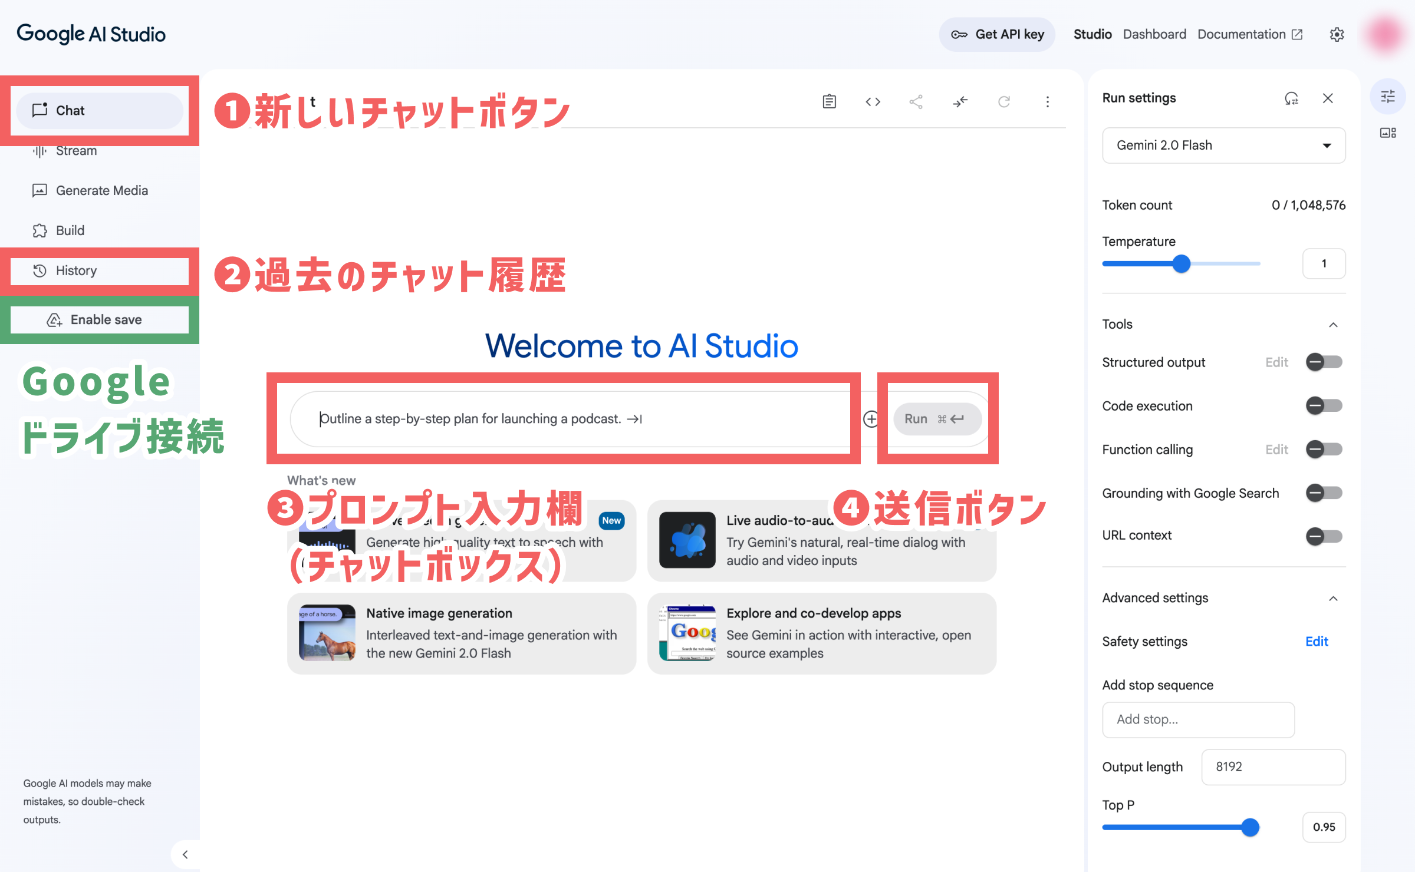This screenshot has height=872, width=1415.
Task: Toggle Code execution switch
Action: (1324, 405)
